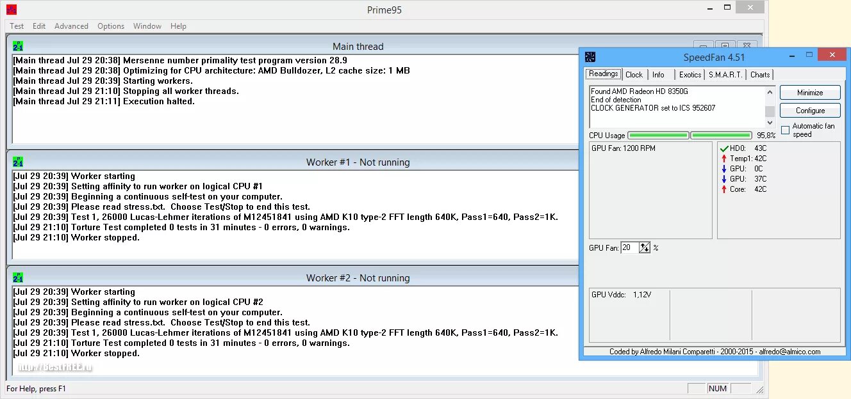This screenshot has width=851, height=399.
Task: Click the second CPU Usage progress bar
Action: point(721,135)
